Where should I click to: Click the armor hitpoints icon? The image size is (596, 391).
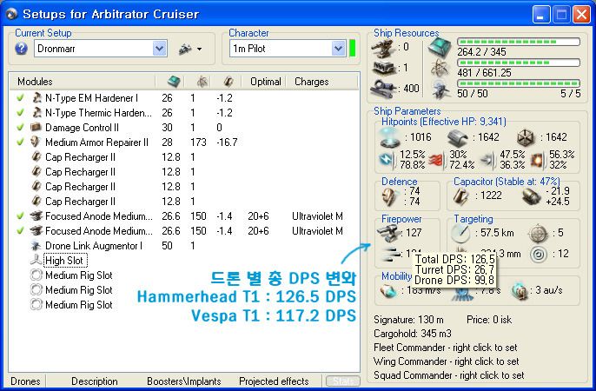click(x=458, y=137)
